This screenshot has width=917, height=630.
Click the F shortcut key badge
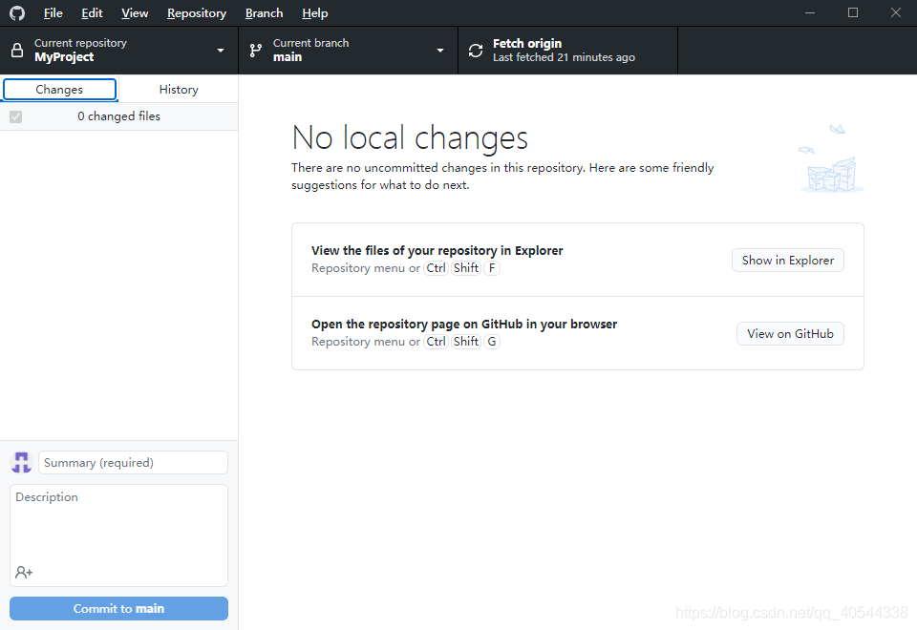click(x=492, y=268)
